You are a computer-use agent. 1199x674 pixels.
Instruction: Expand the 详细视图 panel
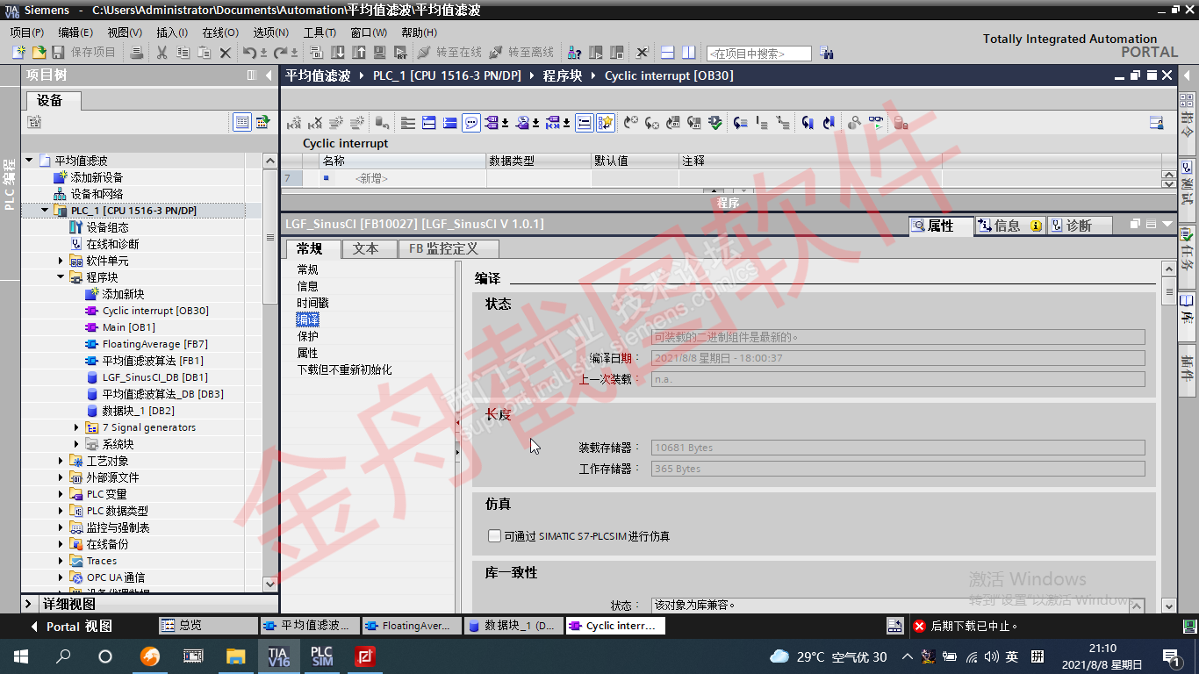[29, 604]
